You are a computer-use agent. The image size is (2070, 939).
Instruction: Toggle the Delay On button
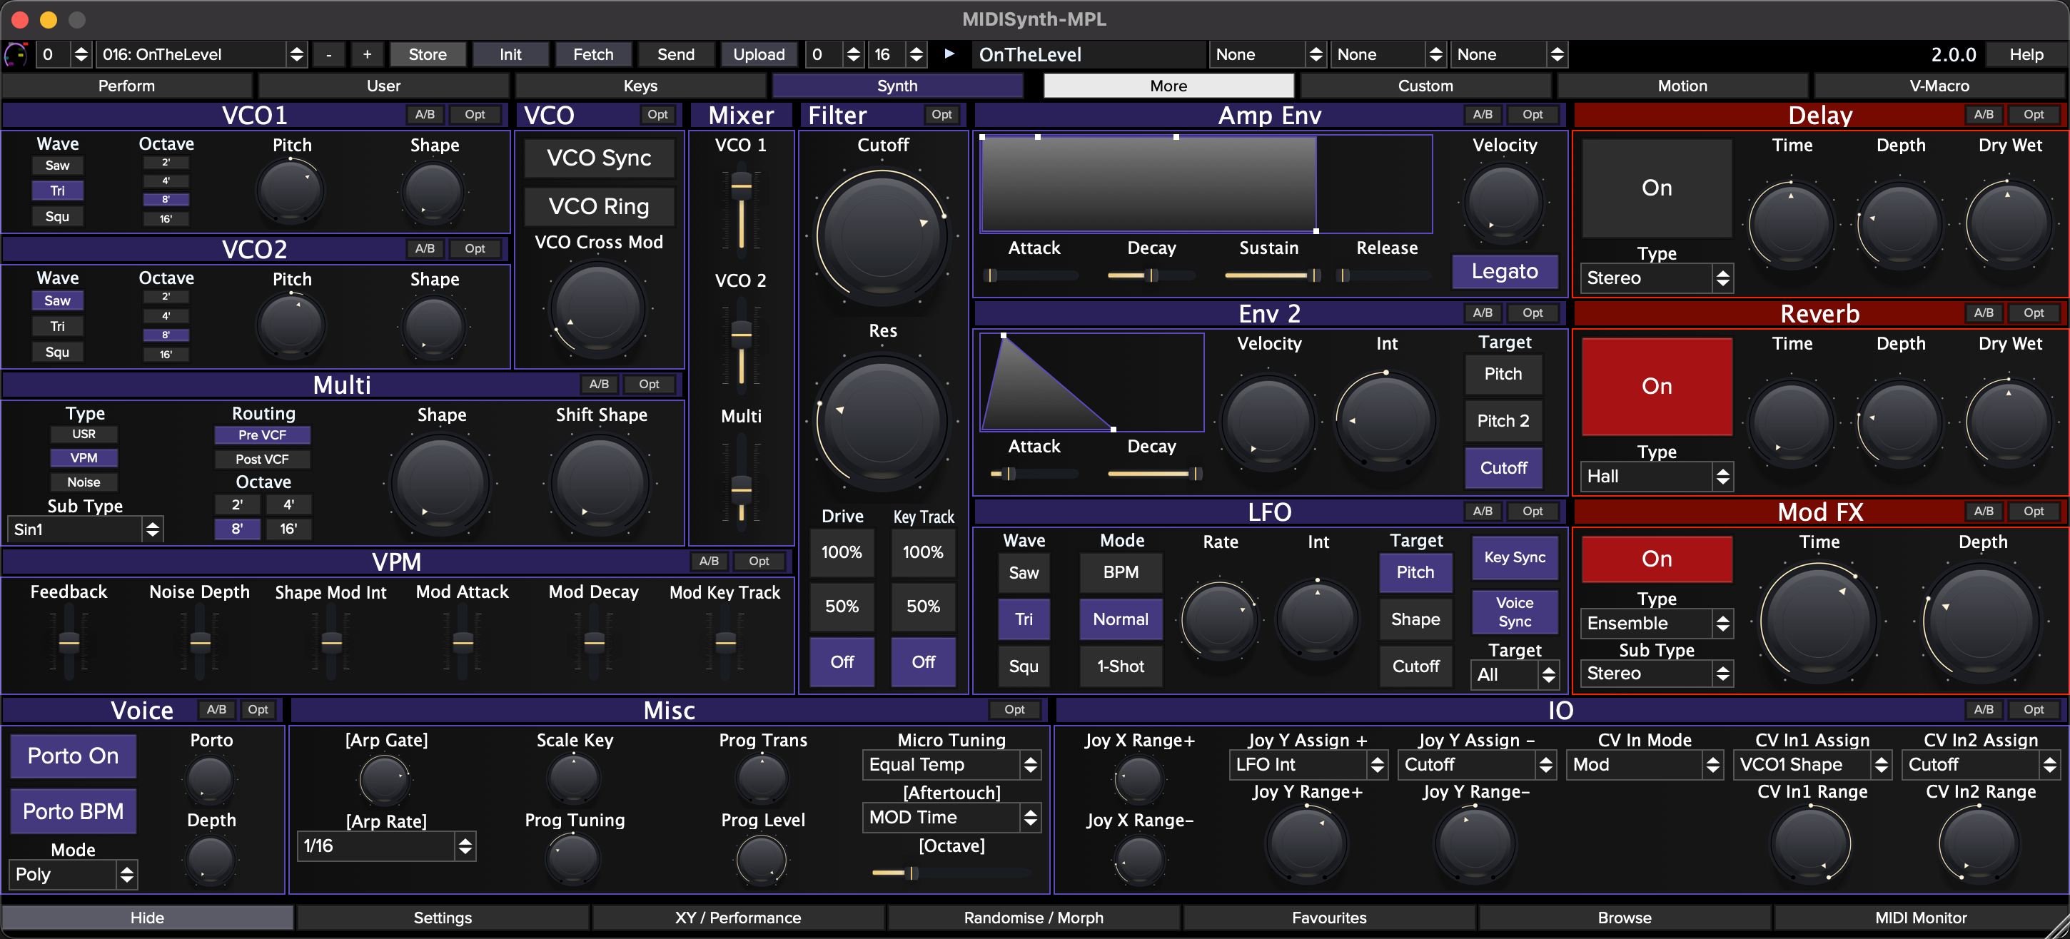pyautogui.click(x=1655, y=188)
